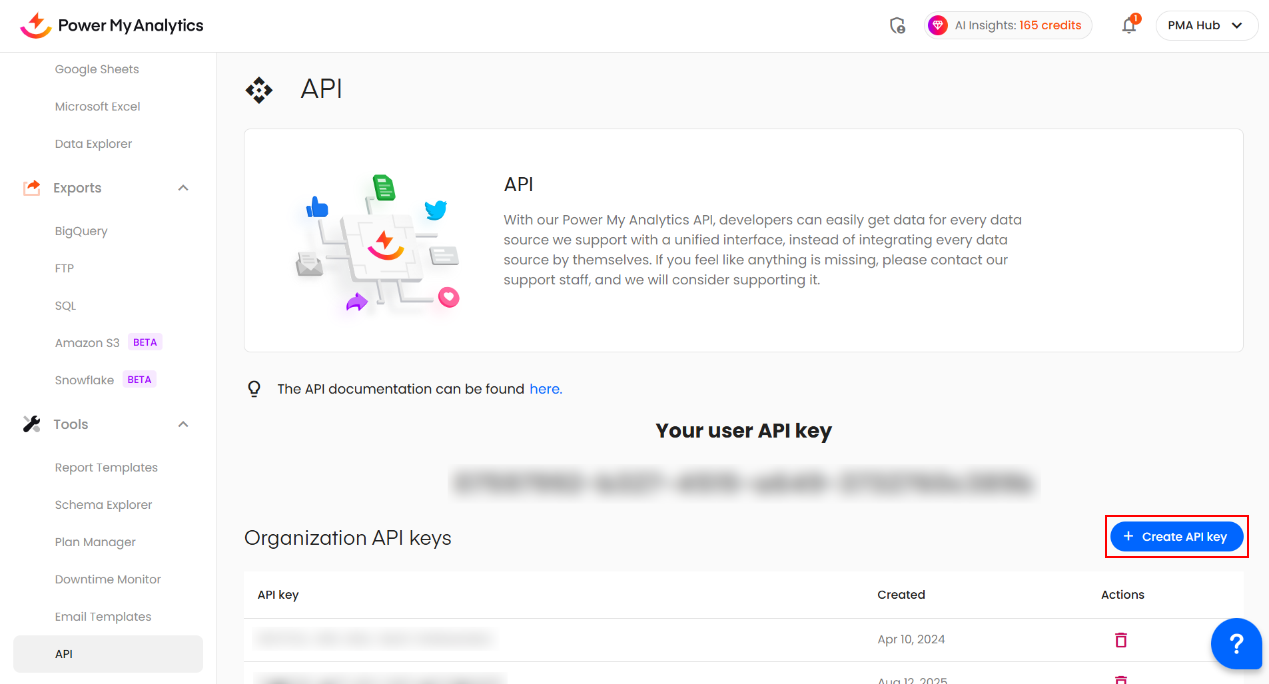Open API documentation via 'here' link

pos(546,389)
